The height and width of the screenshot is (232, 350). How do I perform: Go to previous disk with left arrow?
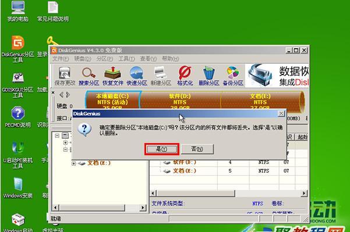coord(61,95)
